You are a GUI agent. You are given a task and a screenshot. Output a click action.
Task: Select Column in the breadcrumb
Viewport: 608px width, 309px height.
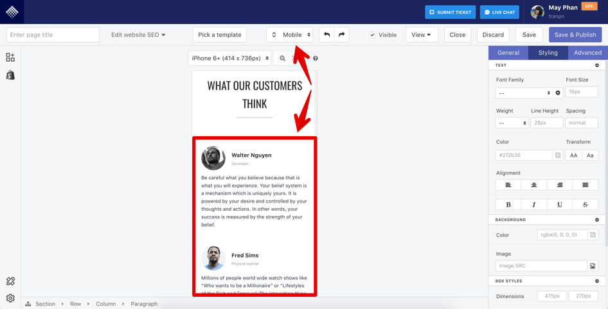(106, 304)
